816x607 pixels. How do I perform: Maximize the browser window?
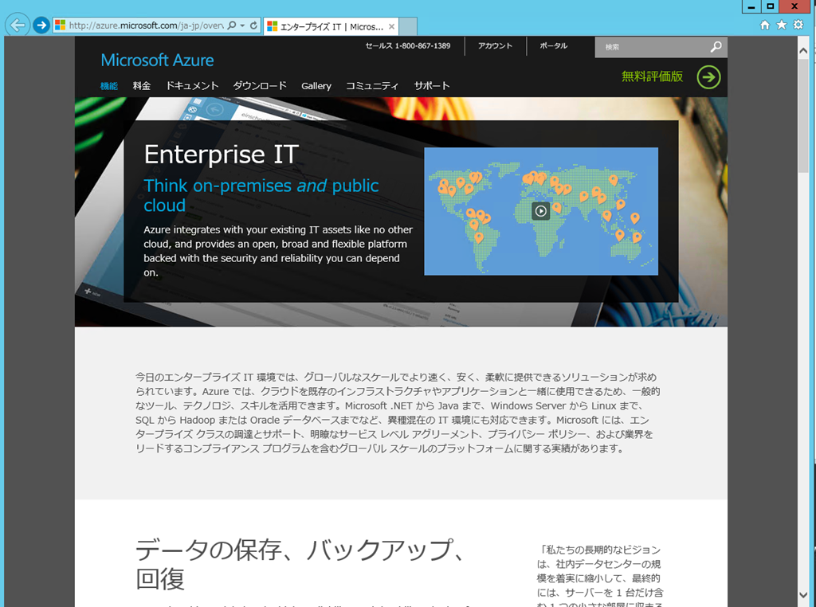click(771, 6)
